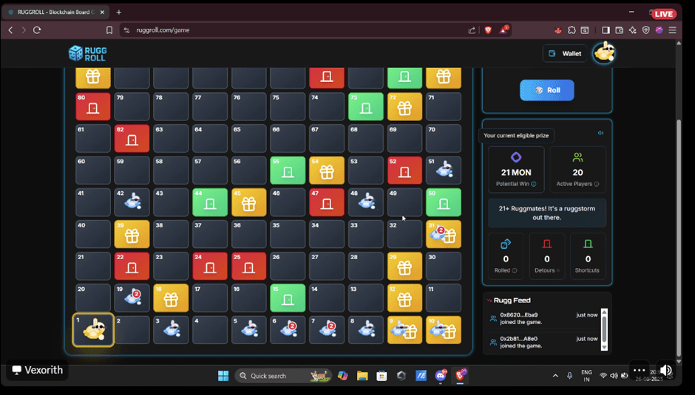Click the gift box on tile 39
The width and height of the screenshot is (695, 395).
(x=132, y=234)
